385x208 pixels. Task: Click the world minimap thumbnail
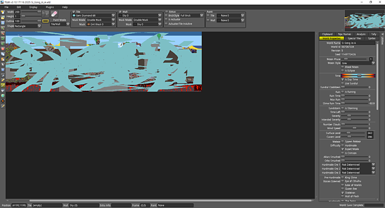point(365,21)
